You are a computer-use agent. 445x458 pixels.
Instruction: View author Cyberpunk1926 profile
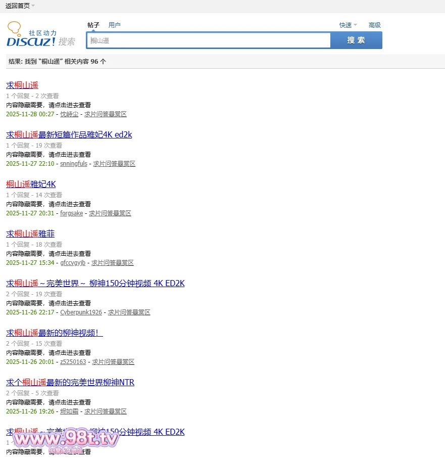pos(81,312)
